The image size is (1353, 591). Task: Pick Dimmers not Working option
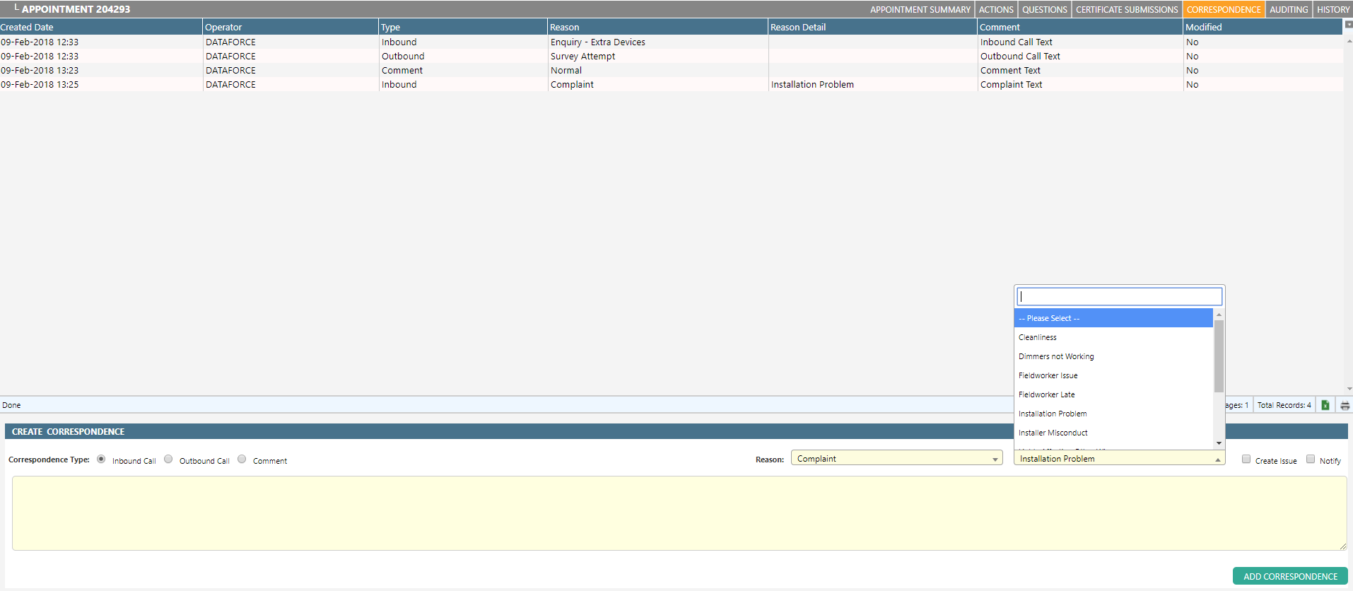pyautogui.click(x=1055, y=356)
